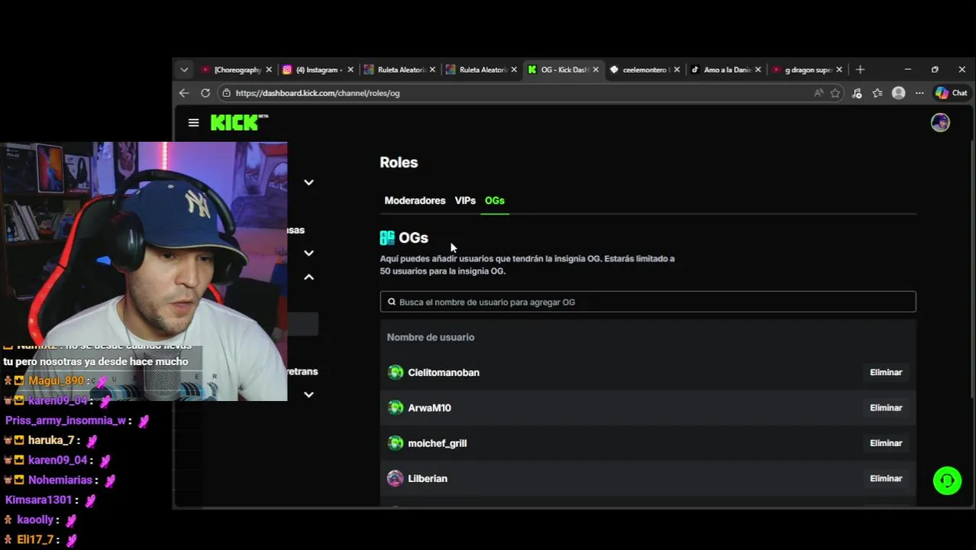Select the OGs tab

pos(495,200)
